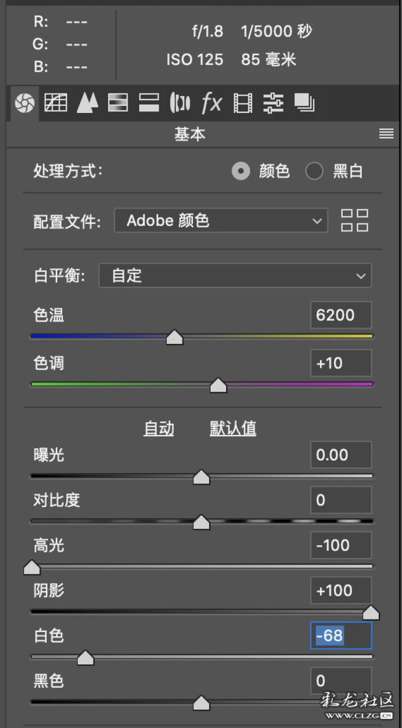The width and height of the screenshot is (402, 728).
Task: Open the Detail panel tab (triangles icon)
Action: coord(87,103)
